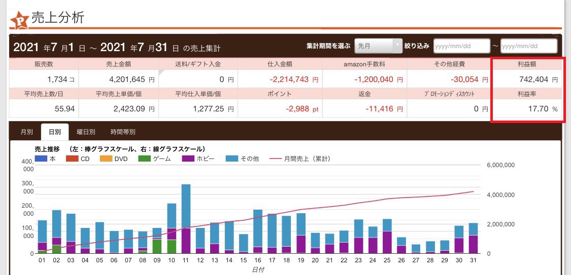Toggle the 本 legend swatch
The width and height of the screenshot is (571, 275).
tap(41, 159)
